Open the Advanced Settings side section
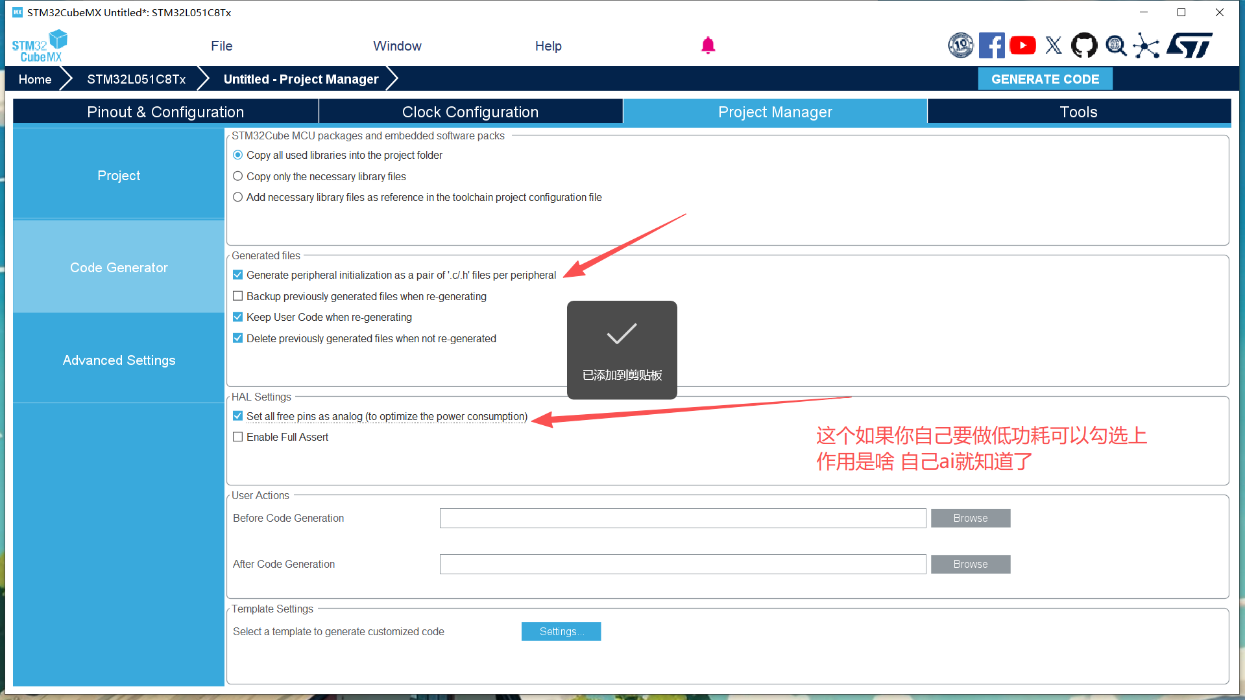The width and height of the screenshot is (1245, 700). pos(119,360)
